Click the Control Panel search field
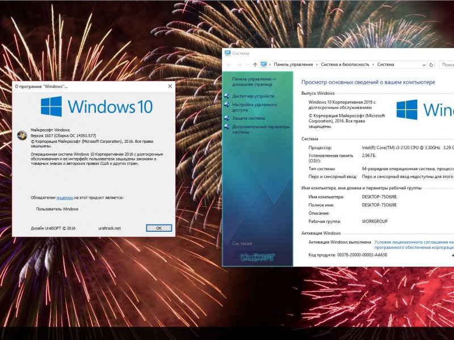The height and width of the screenshot is (340, 454). click(x=447, y=65)
